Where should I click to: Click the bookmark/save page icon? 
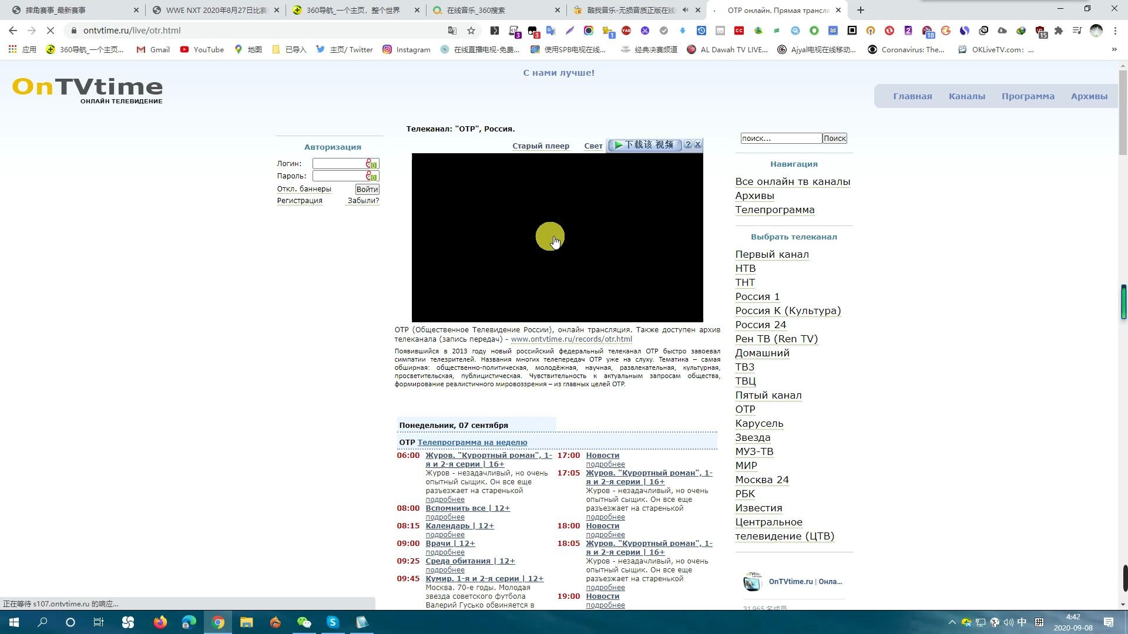tap(471, 30)
